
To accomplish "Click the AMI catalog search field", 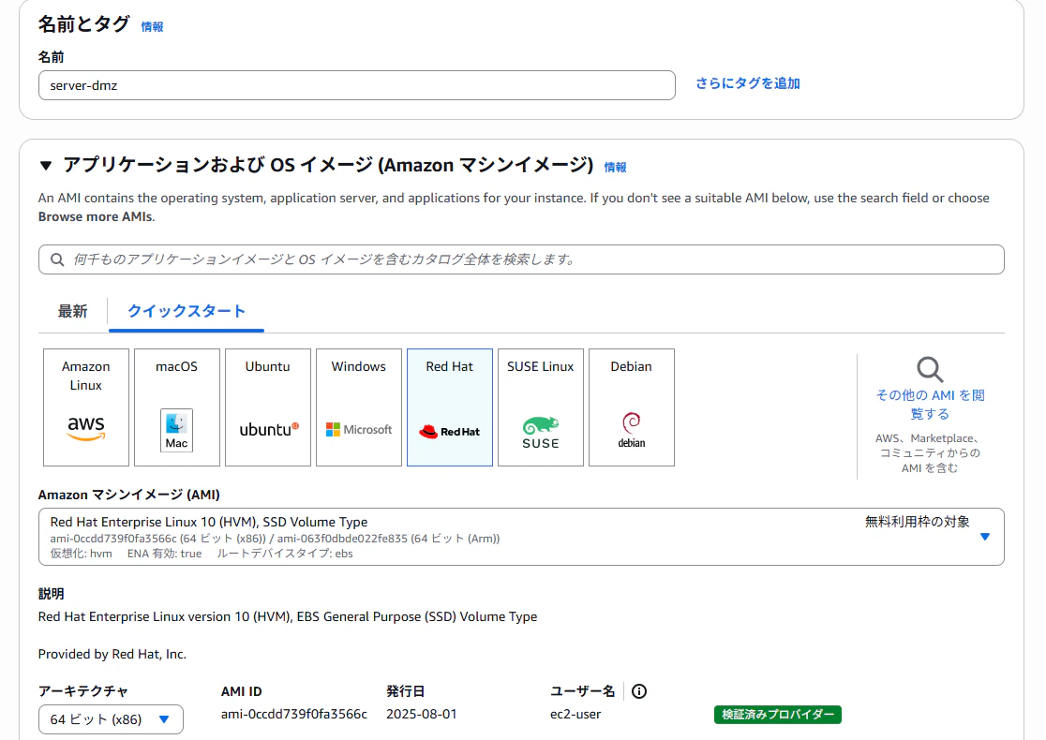I will [x=521, y=259].
